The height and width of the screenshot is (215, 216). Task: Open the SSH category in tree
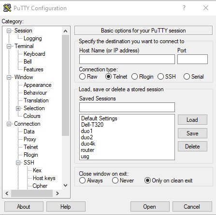pyautogui.click(x=29, y=163)
